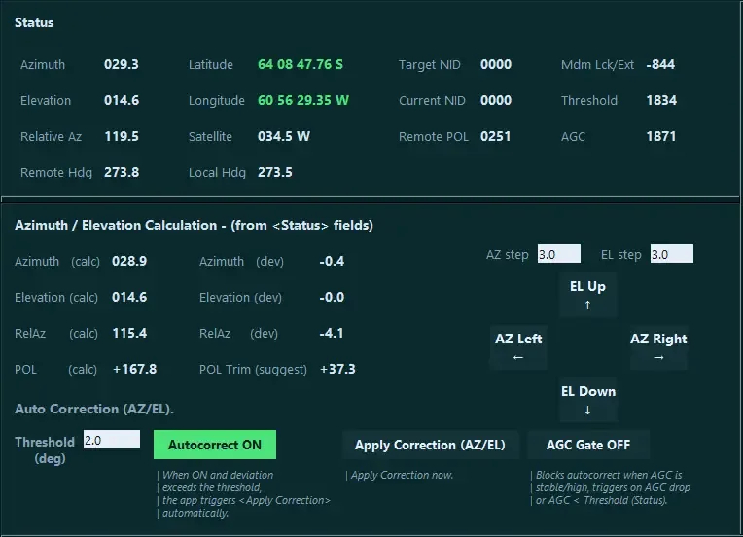743x537 pixels.
Task: Select the Azimuth (calc) value 028.9
Action: point(129,261)
